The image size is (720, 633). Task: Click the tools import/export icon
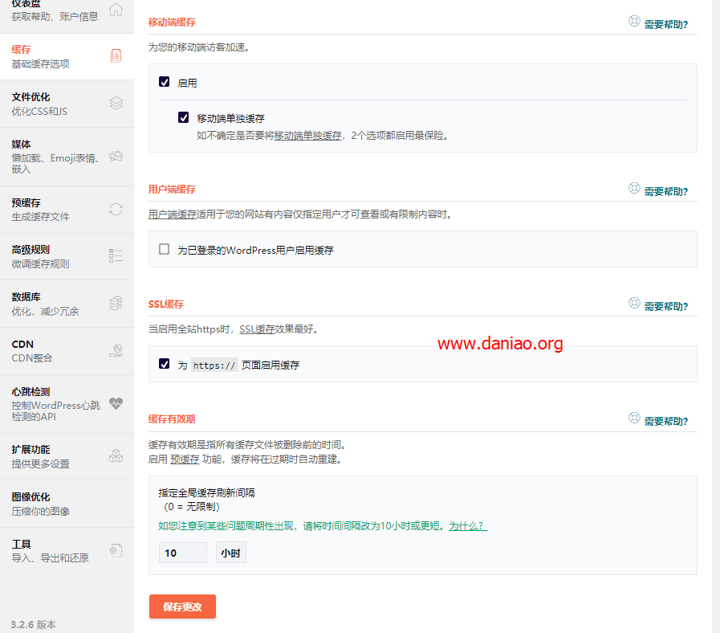(x=116, y=550)
